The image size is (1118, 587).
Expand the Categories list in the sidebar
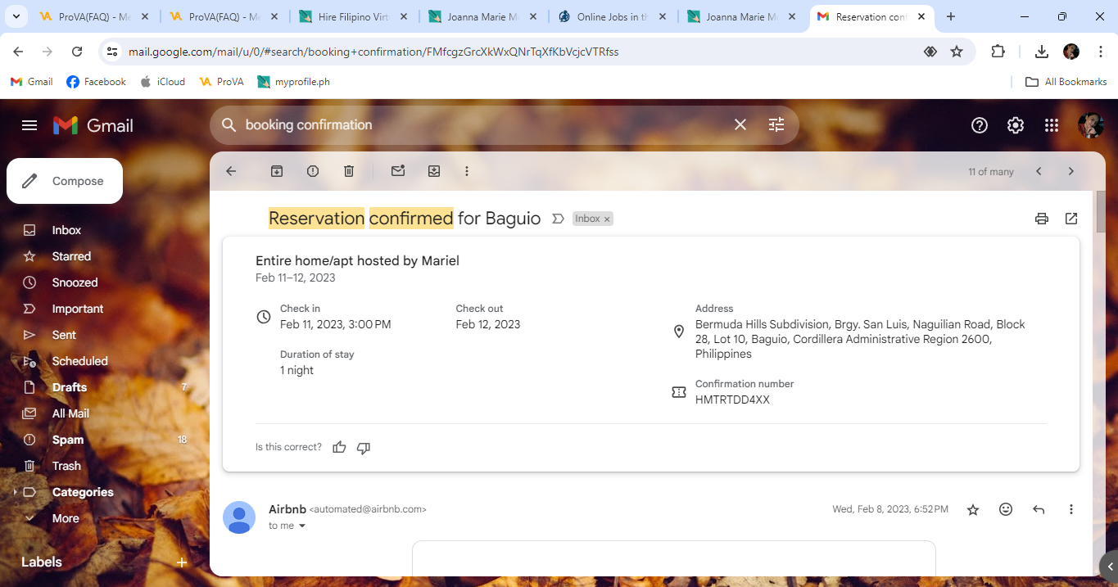coord(82,492)
